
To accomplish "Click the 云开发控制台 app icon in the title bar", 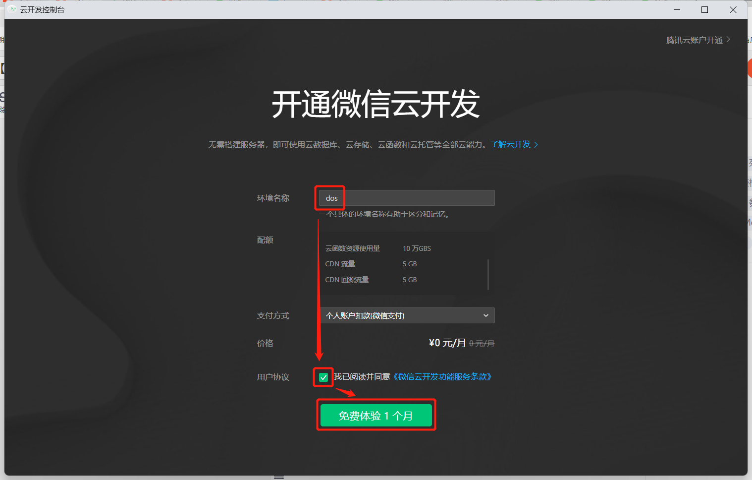I will coord(12,9).
